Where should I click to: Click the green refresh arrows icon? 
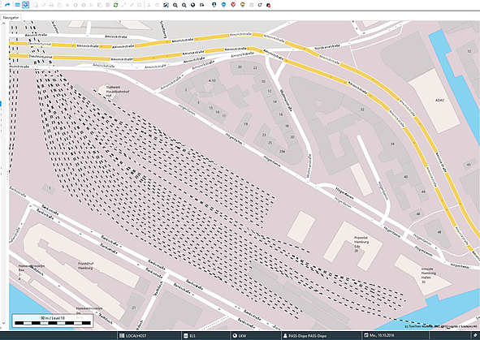click(x=115, y=5)
